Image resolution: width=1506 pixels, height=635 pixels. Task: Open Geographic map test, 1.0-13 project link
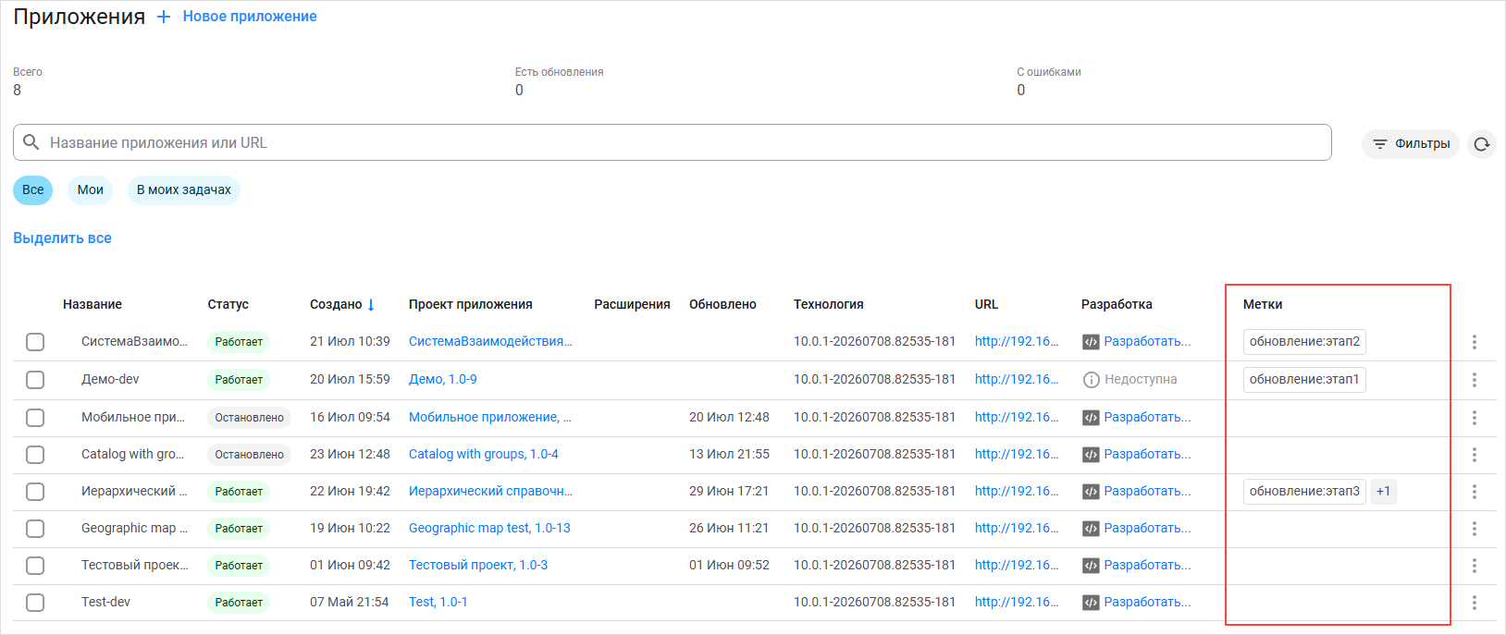tap(489, 528)
